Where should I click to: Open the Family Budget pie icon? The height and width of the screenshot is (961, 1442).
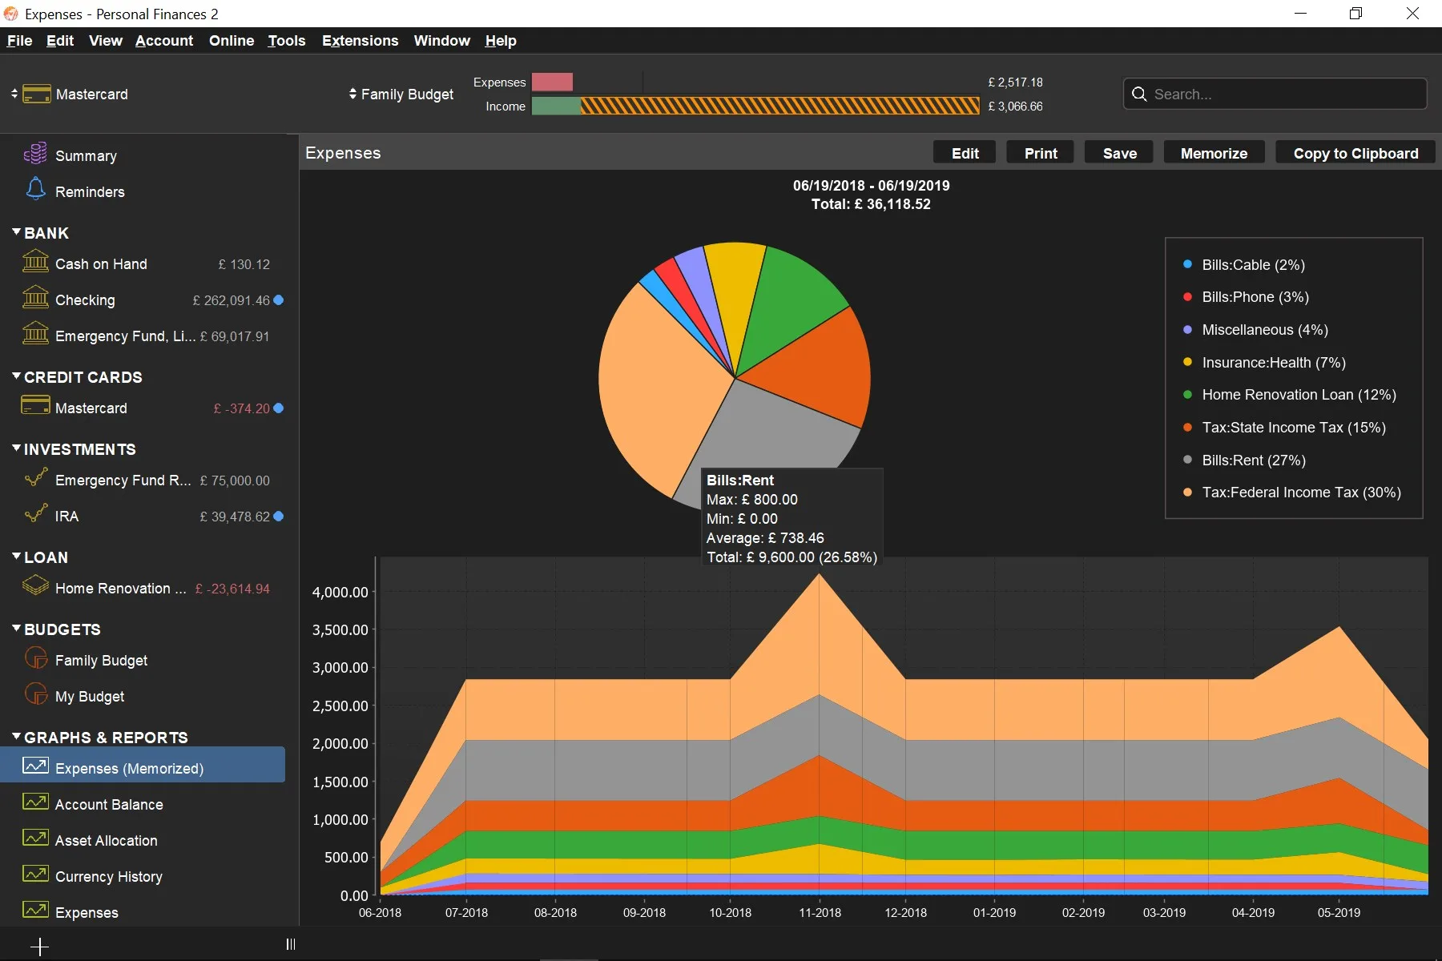(x=35, y=658)
